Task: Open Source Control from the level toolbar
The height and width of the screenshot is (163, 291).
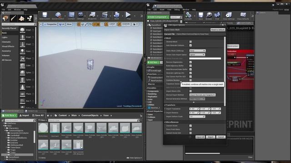Action: point(58,16)
